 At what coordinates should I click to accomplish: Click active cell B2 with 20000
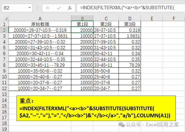pyautogui.click(x=82, y=30)
